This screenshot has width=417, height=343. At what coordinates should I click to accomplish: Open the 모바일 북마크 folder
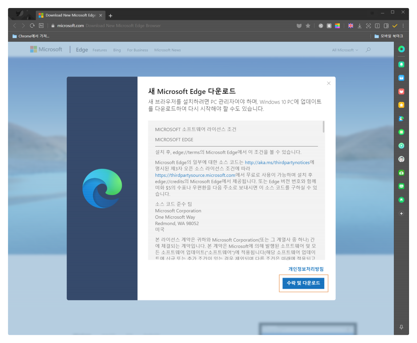coord(389,36)
